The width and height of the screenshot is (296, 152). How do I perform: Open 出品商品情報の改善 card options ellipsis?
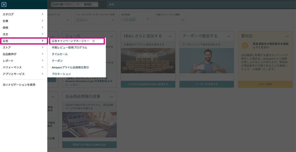(x=112, y=97)
